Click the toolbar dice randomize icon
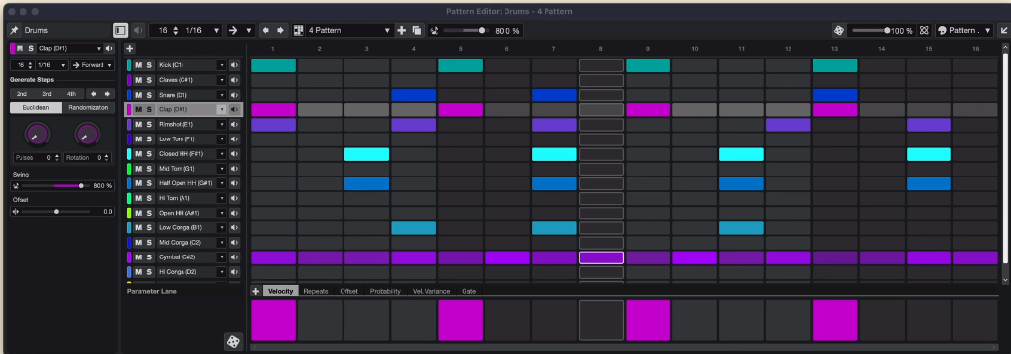 coord(839,30)
